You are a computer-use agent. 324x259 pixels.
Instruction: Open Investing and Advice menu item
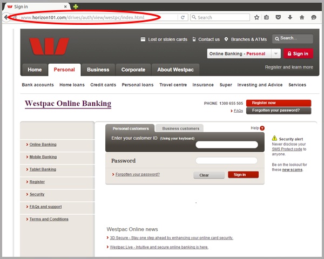click(260, 85)
